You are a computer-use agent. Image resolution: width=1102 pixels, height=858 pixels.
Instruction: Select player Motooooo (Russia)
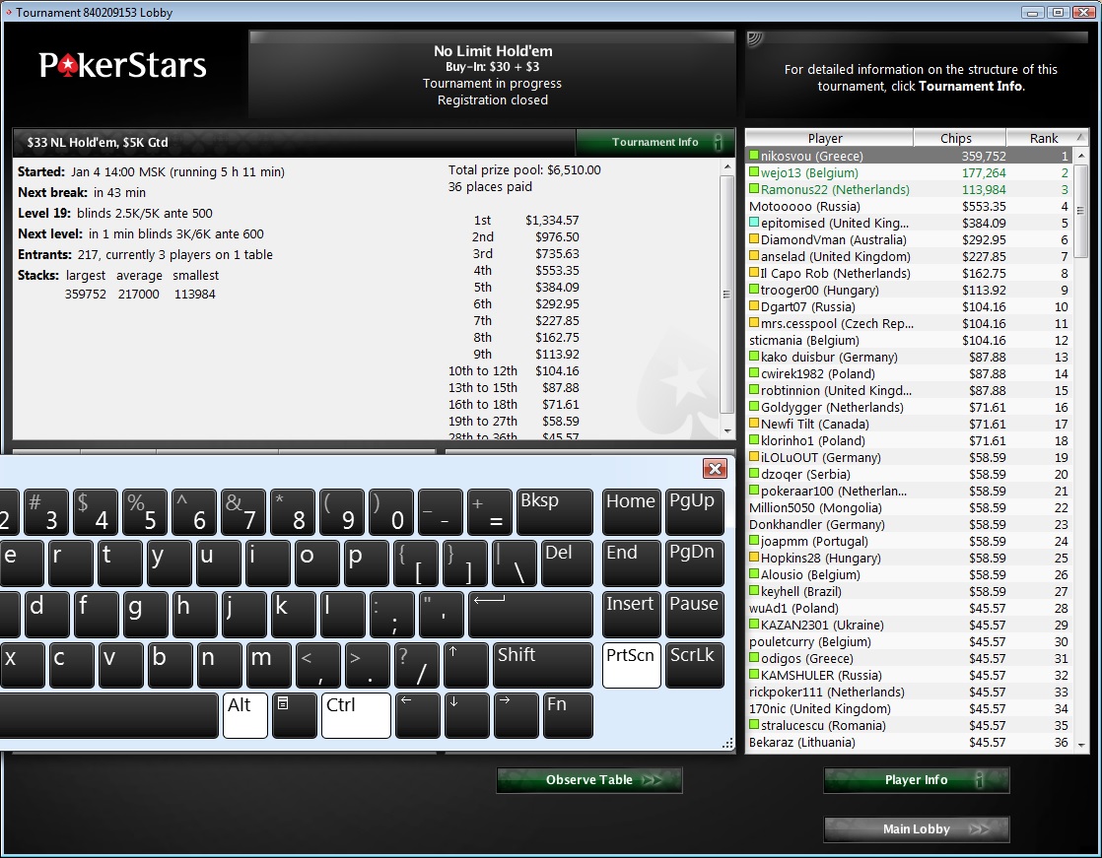tap(910, 207)
